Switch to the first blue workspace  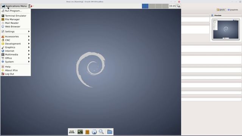[145, 6]
